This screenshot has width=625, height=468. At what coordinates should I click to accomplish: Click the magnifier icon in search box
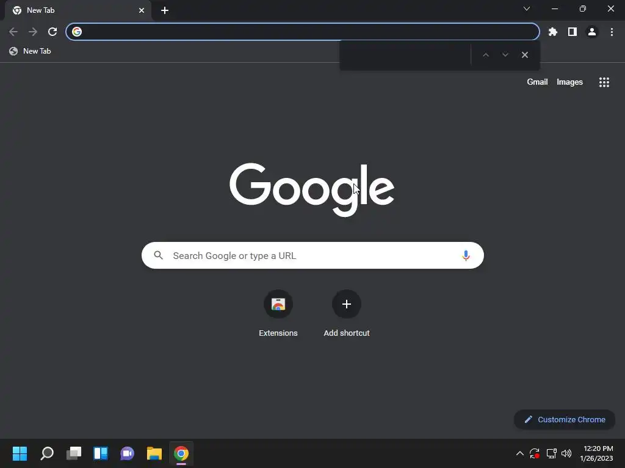(159, 255)
